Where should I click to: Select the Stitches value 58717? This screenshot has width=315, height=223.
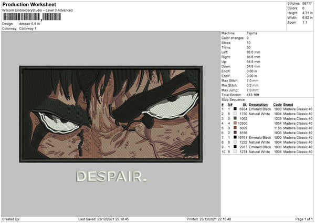307,4
